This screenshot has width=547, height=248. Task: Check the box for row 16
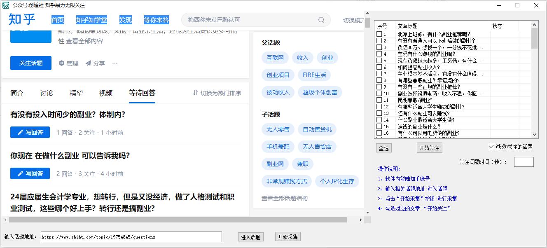coord(379,133)
